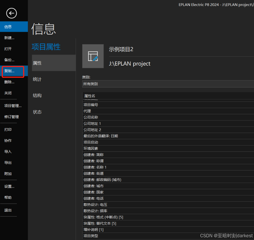Select the 散热设计: 电压 row
The image size is (254, 240).
(168, 205)
